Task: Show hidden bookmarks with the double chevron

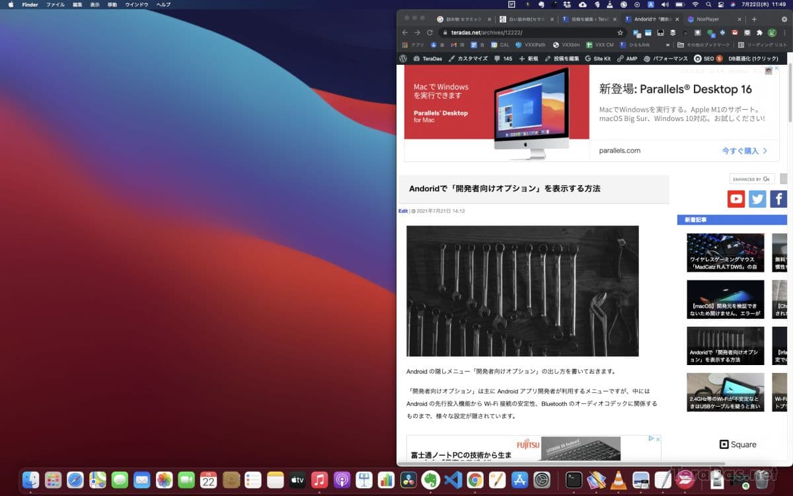Action: click(668, 45)
